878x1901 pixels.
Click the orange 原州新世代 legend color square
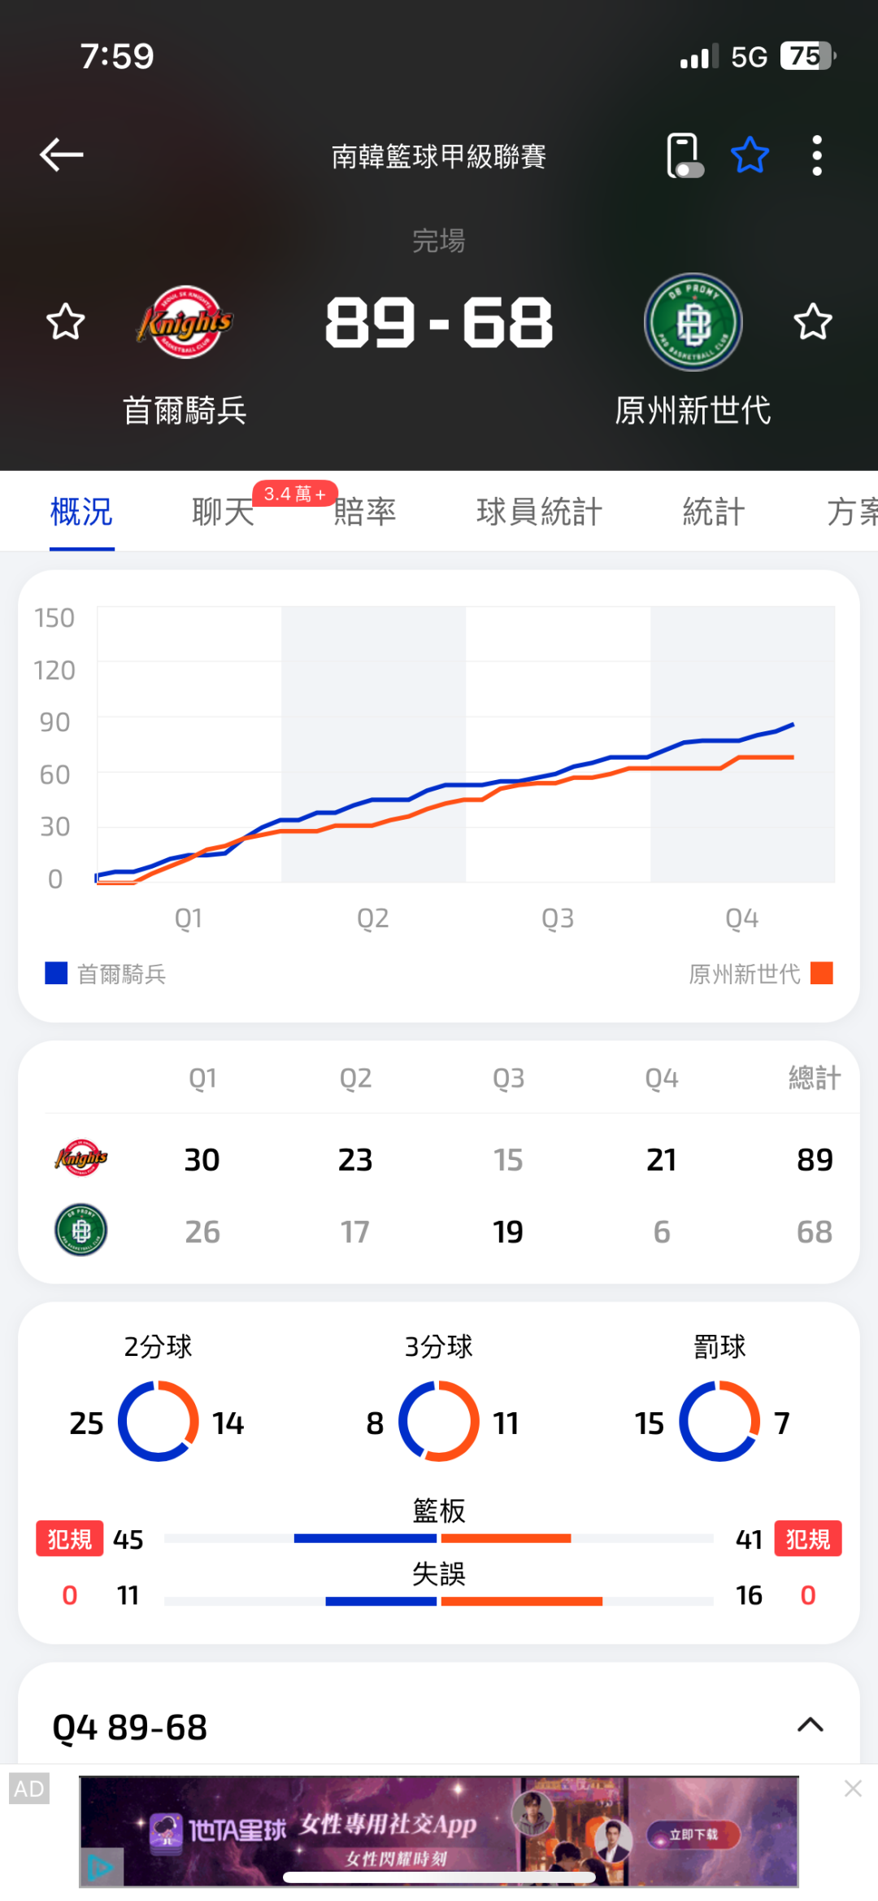(x=822, y=973)
